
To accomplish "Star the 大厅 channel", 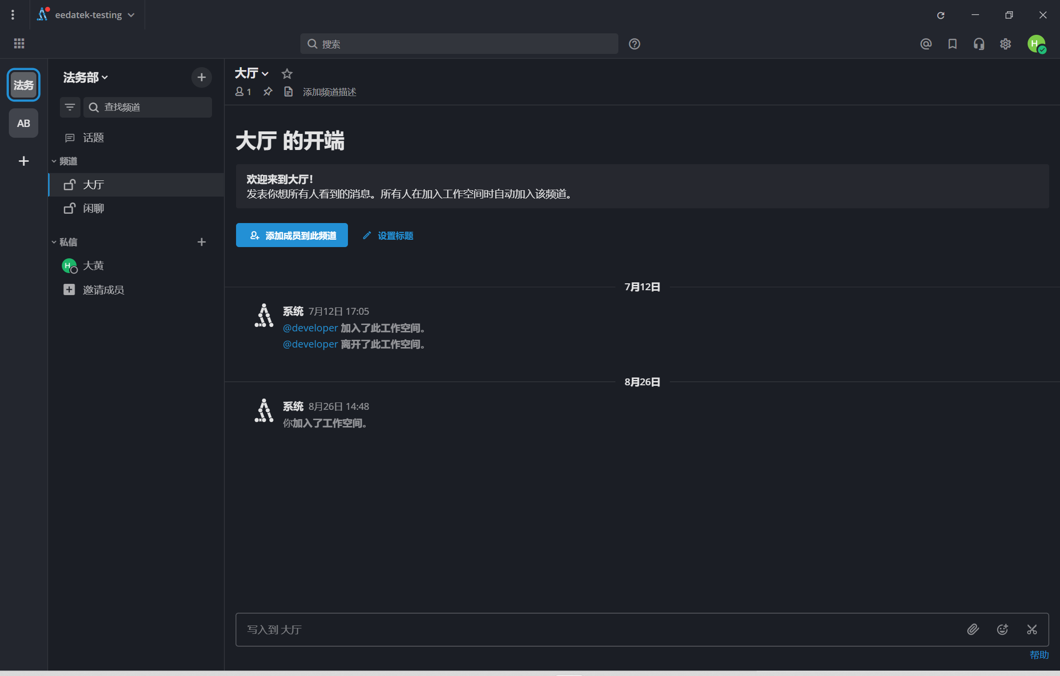I will click(x=287, y=74).
